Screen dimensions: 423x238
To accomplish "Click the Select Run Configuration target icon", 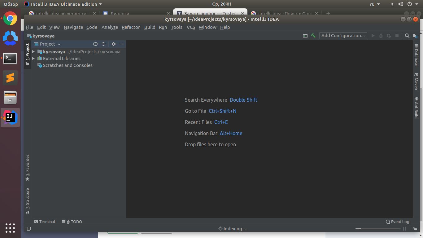I will coord(305,36).
